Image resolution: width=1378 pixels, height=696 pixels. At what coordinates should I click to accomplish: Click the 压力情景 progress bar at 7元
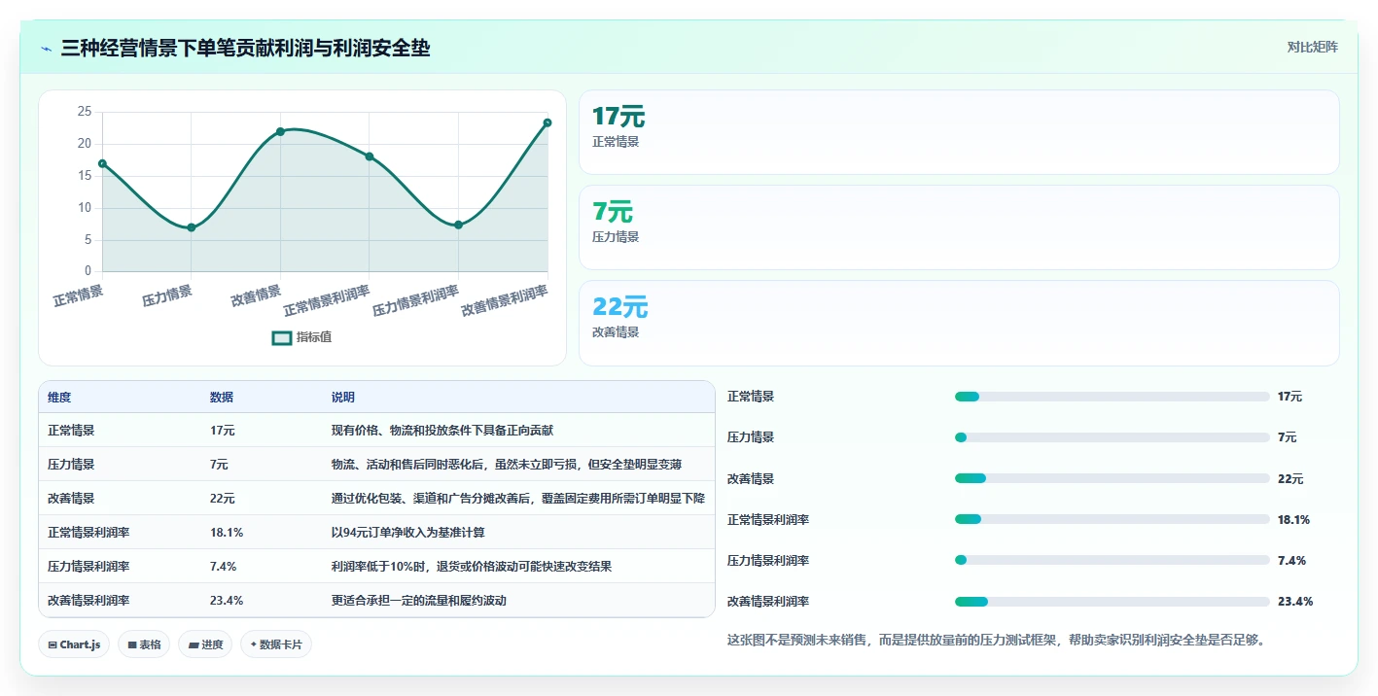coord(1113,437)
